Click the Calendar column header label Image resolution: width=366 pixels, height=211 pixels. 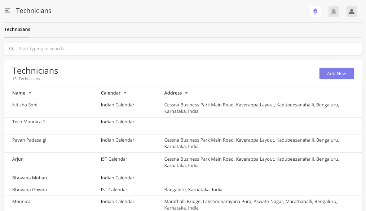111,93
